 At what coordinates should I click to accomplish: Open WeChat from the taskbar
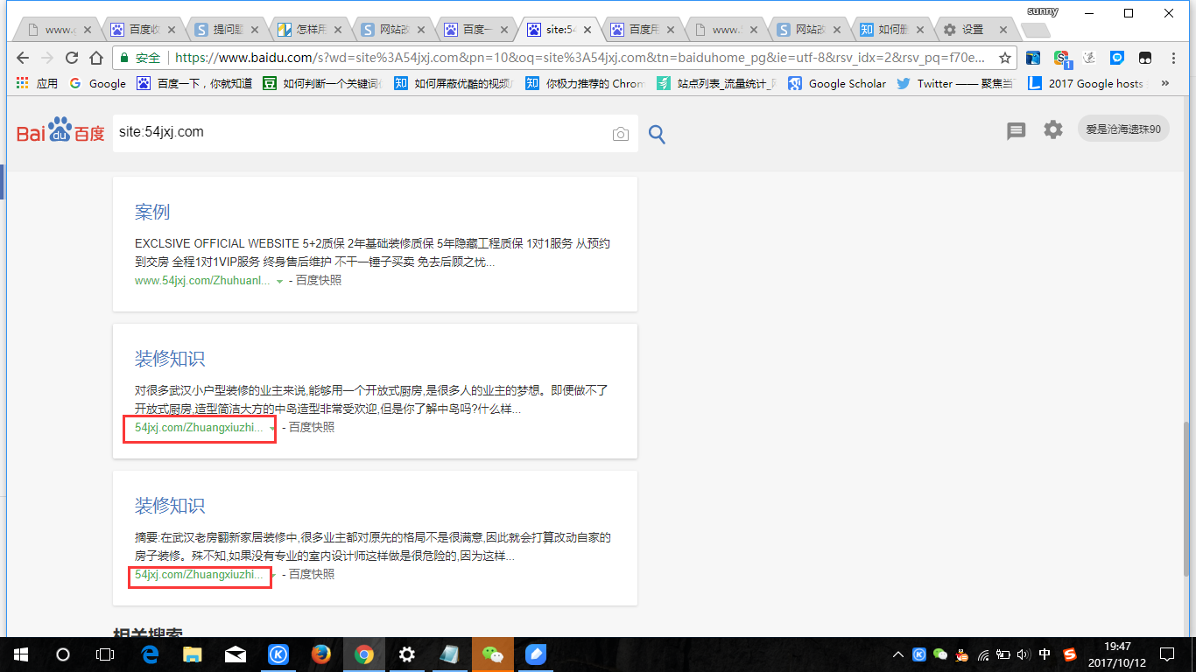coord(494,654)
